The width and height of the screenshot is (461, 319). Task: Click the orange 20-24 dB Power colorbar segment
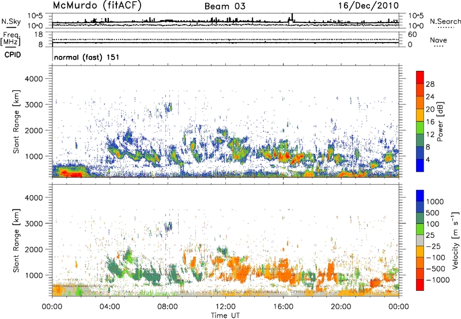[420, 102]
